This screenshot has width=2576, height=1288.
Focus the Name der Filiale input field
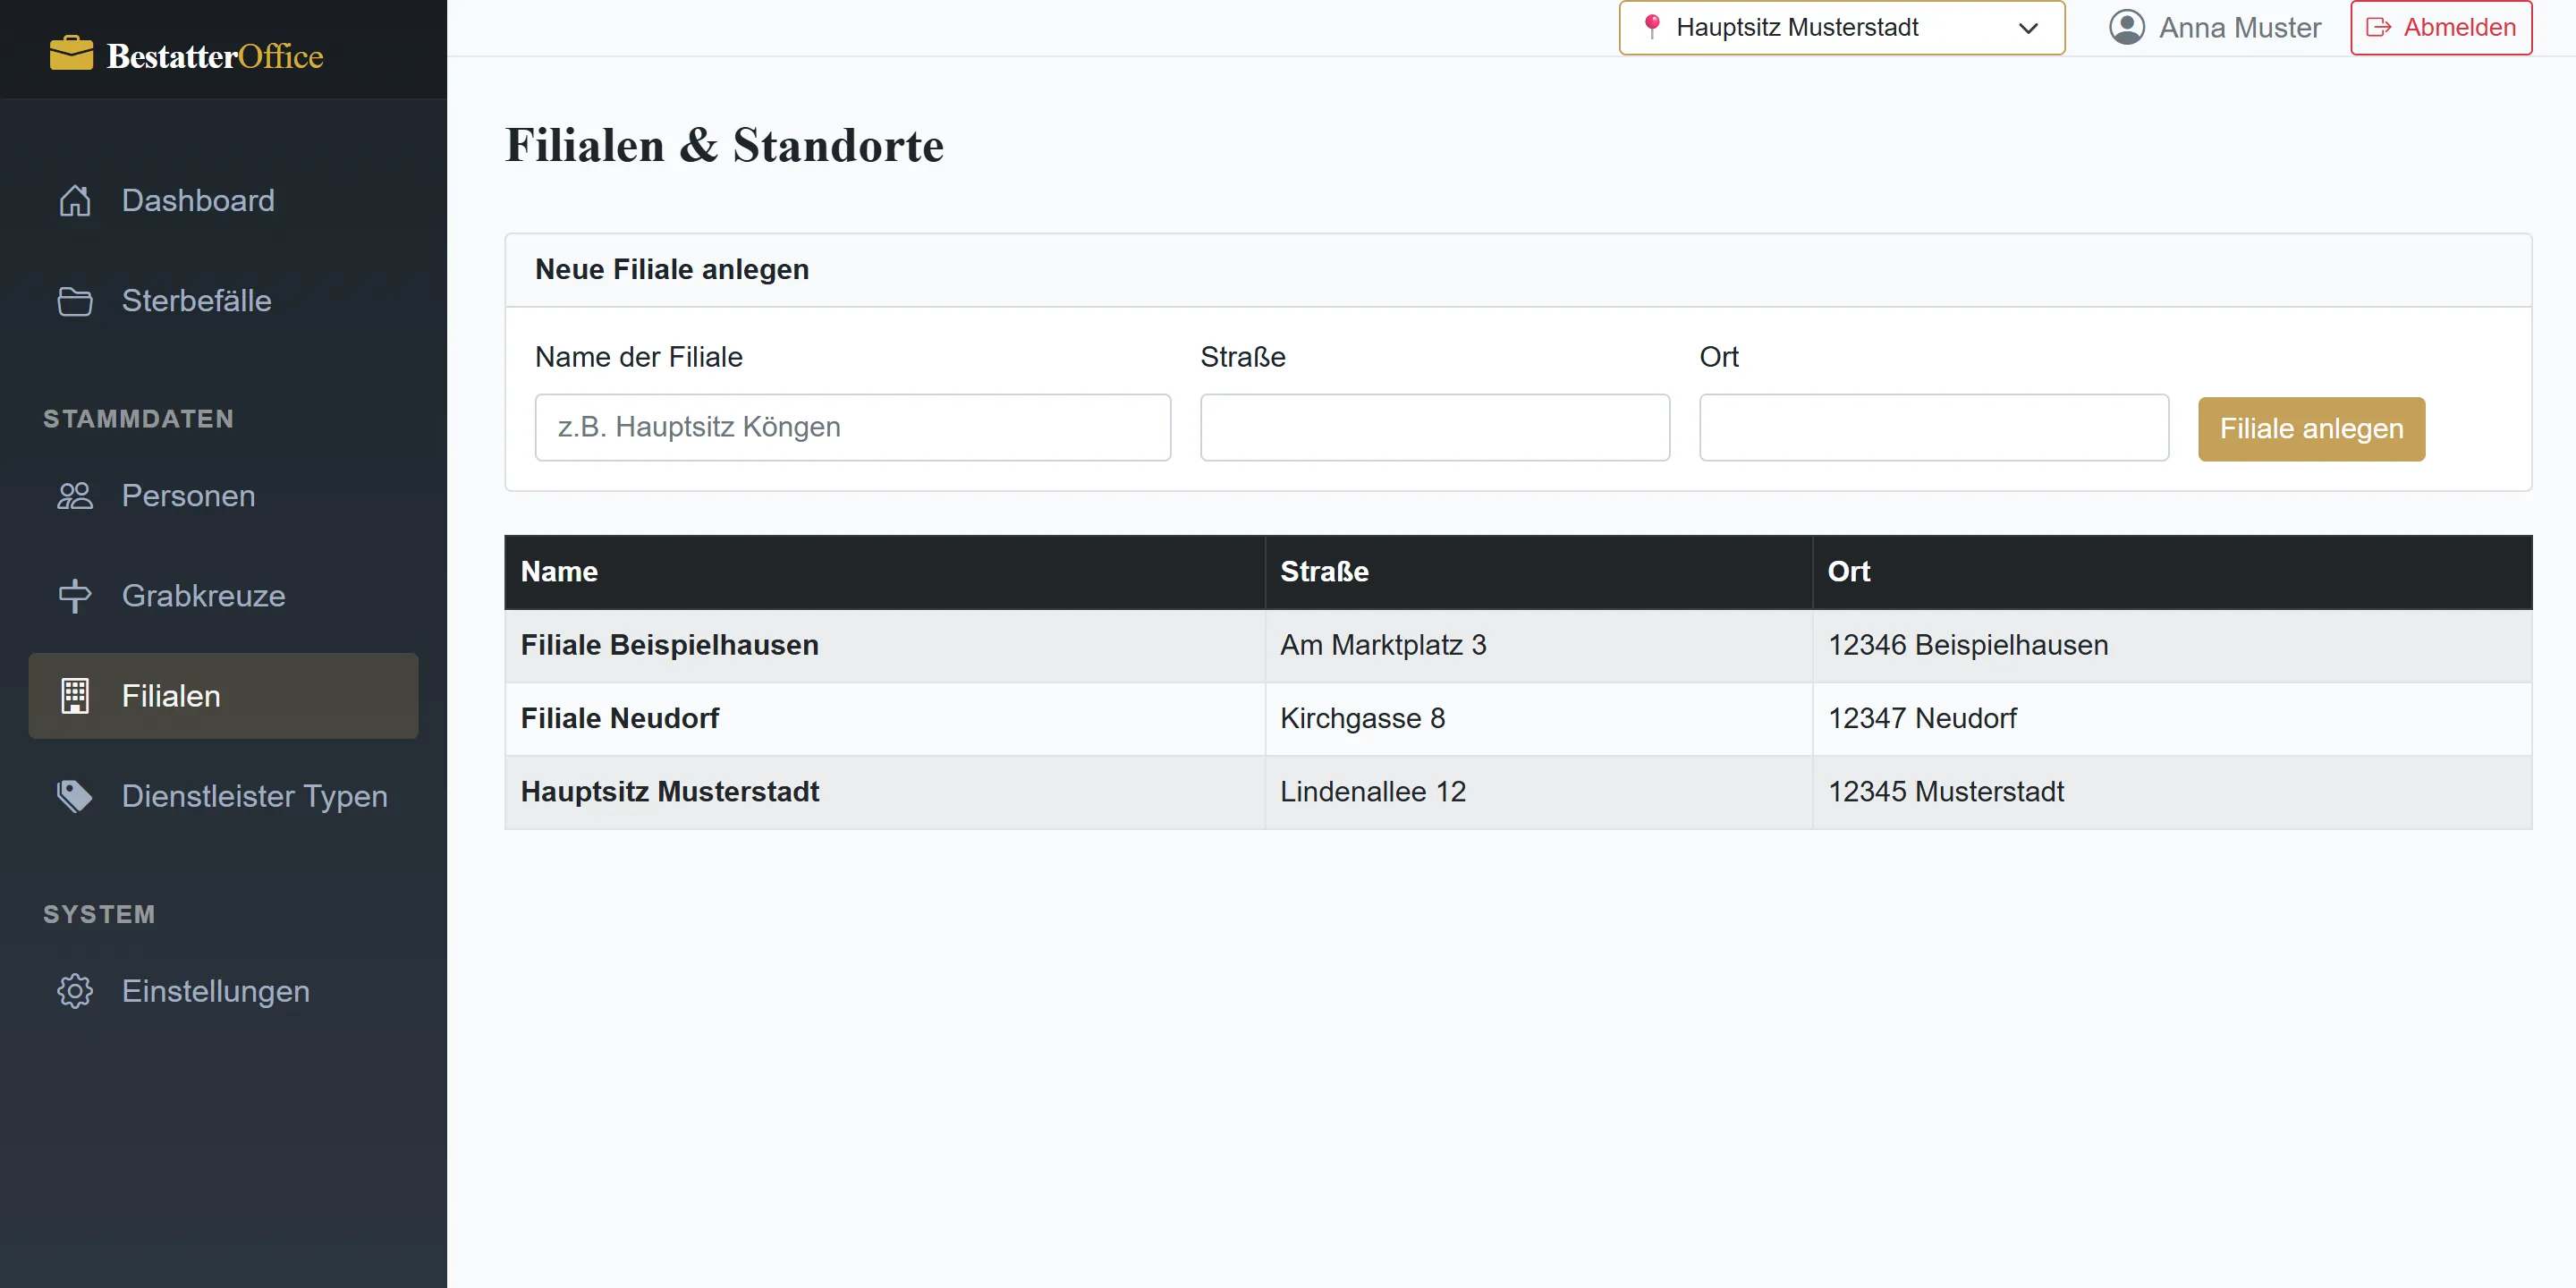(853, 427)
